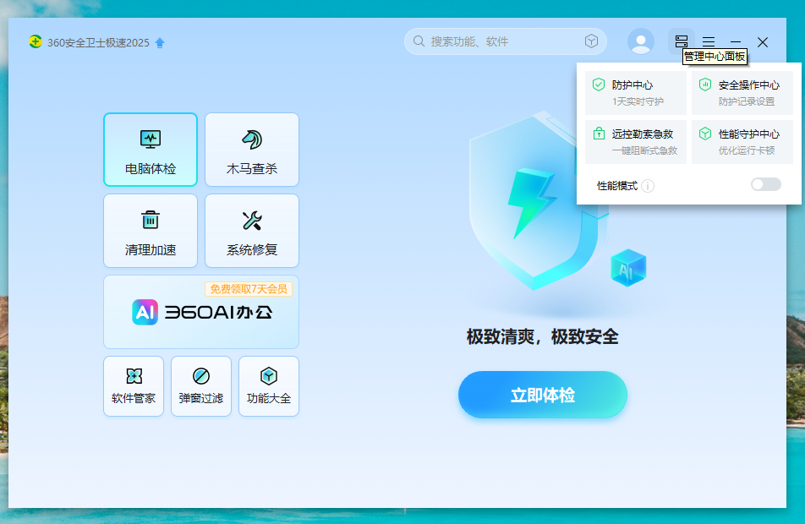Open 木马查杀 trojan scan tile

(252, 150)
